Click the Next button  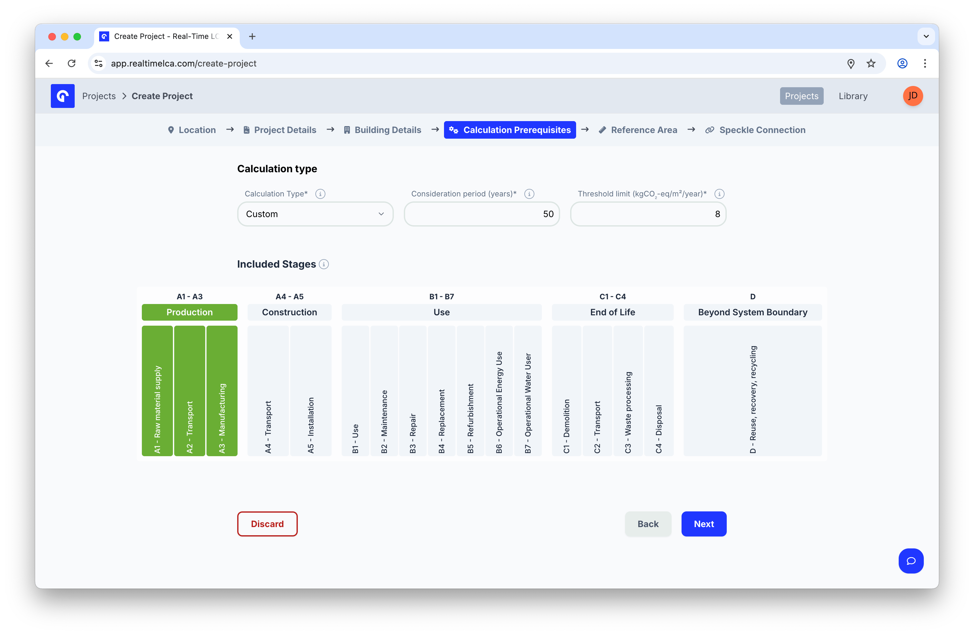click(704, 524)
